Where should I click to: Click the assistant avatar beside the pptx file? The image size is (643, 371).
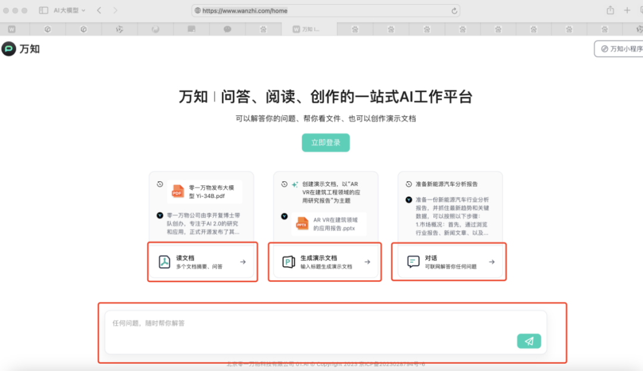coord(284,216)
